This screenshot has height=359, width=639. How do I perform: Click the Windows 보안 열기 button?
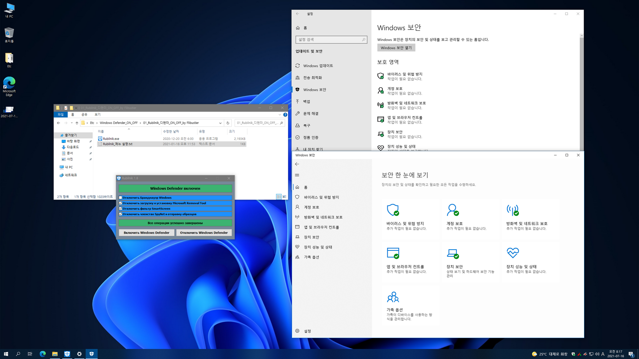tap(396, 48)
